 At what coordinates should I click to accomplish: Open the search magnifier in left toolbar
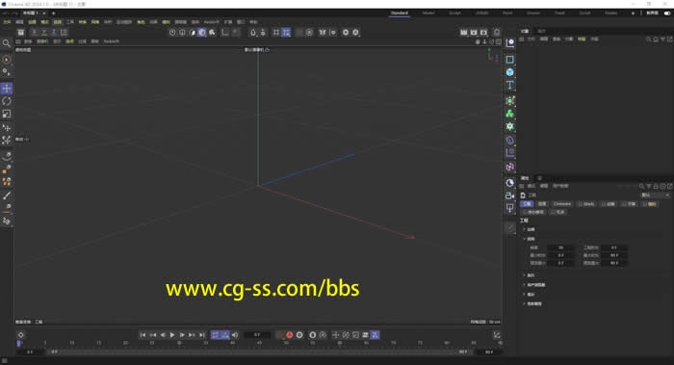(x=6, y=43)
